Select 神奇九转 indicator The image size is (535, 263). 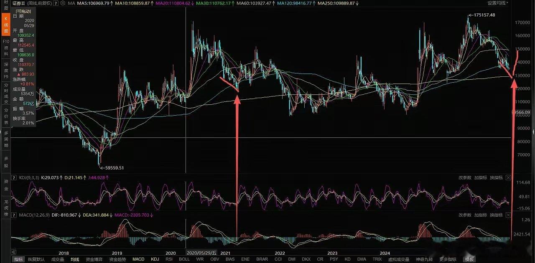pos(424,259)
